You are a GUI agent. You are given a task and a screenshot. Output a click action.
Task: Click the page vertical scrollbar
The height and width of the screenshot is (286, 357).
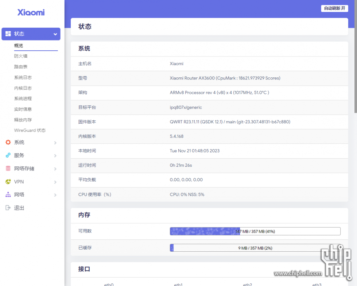click(x=356, y=57)
